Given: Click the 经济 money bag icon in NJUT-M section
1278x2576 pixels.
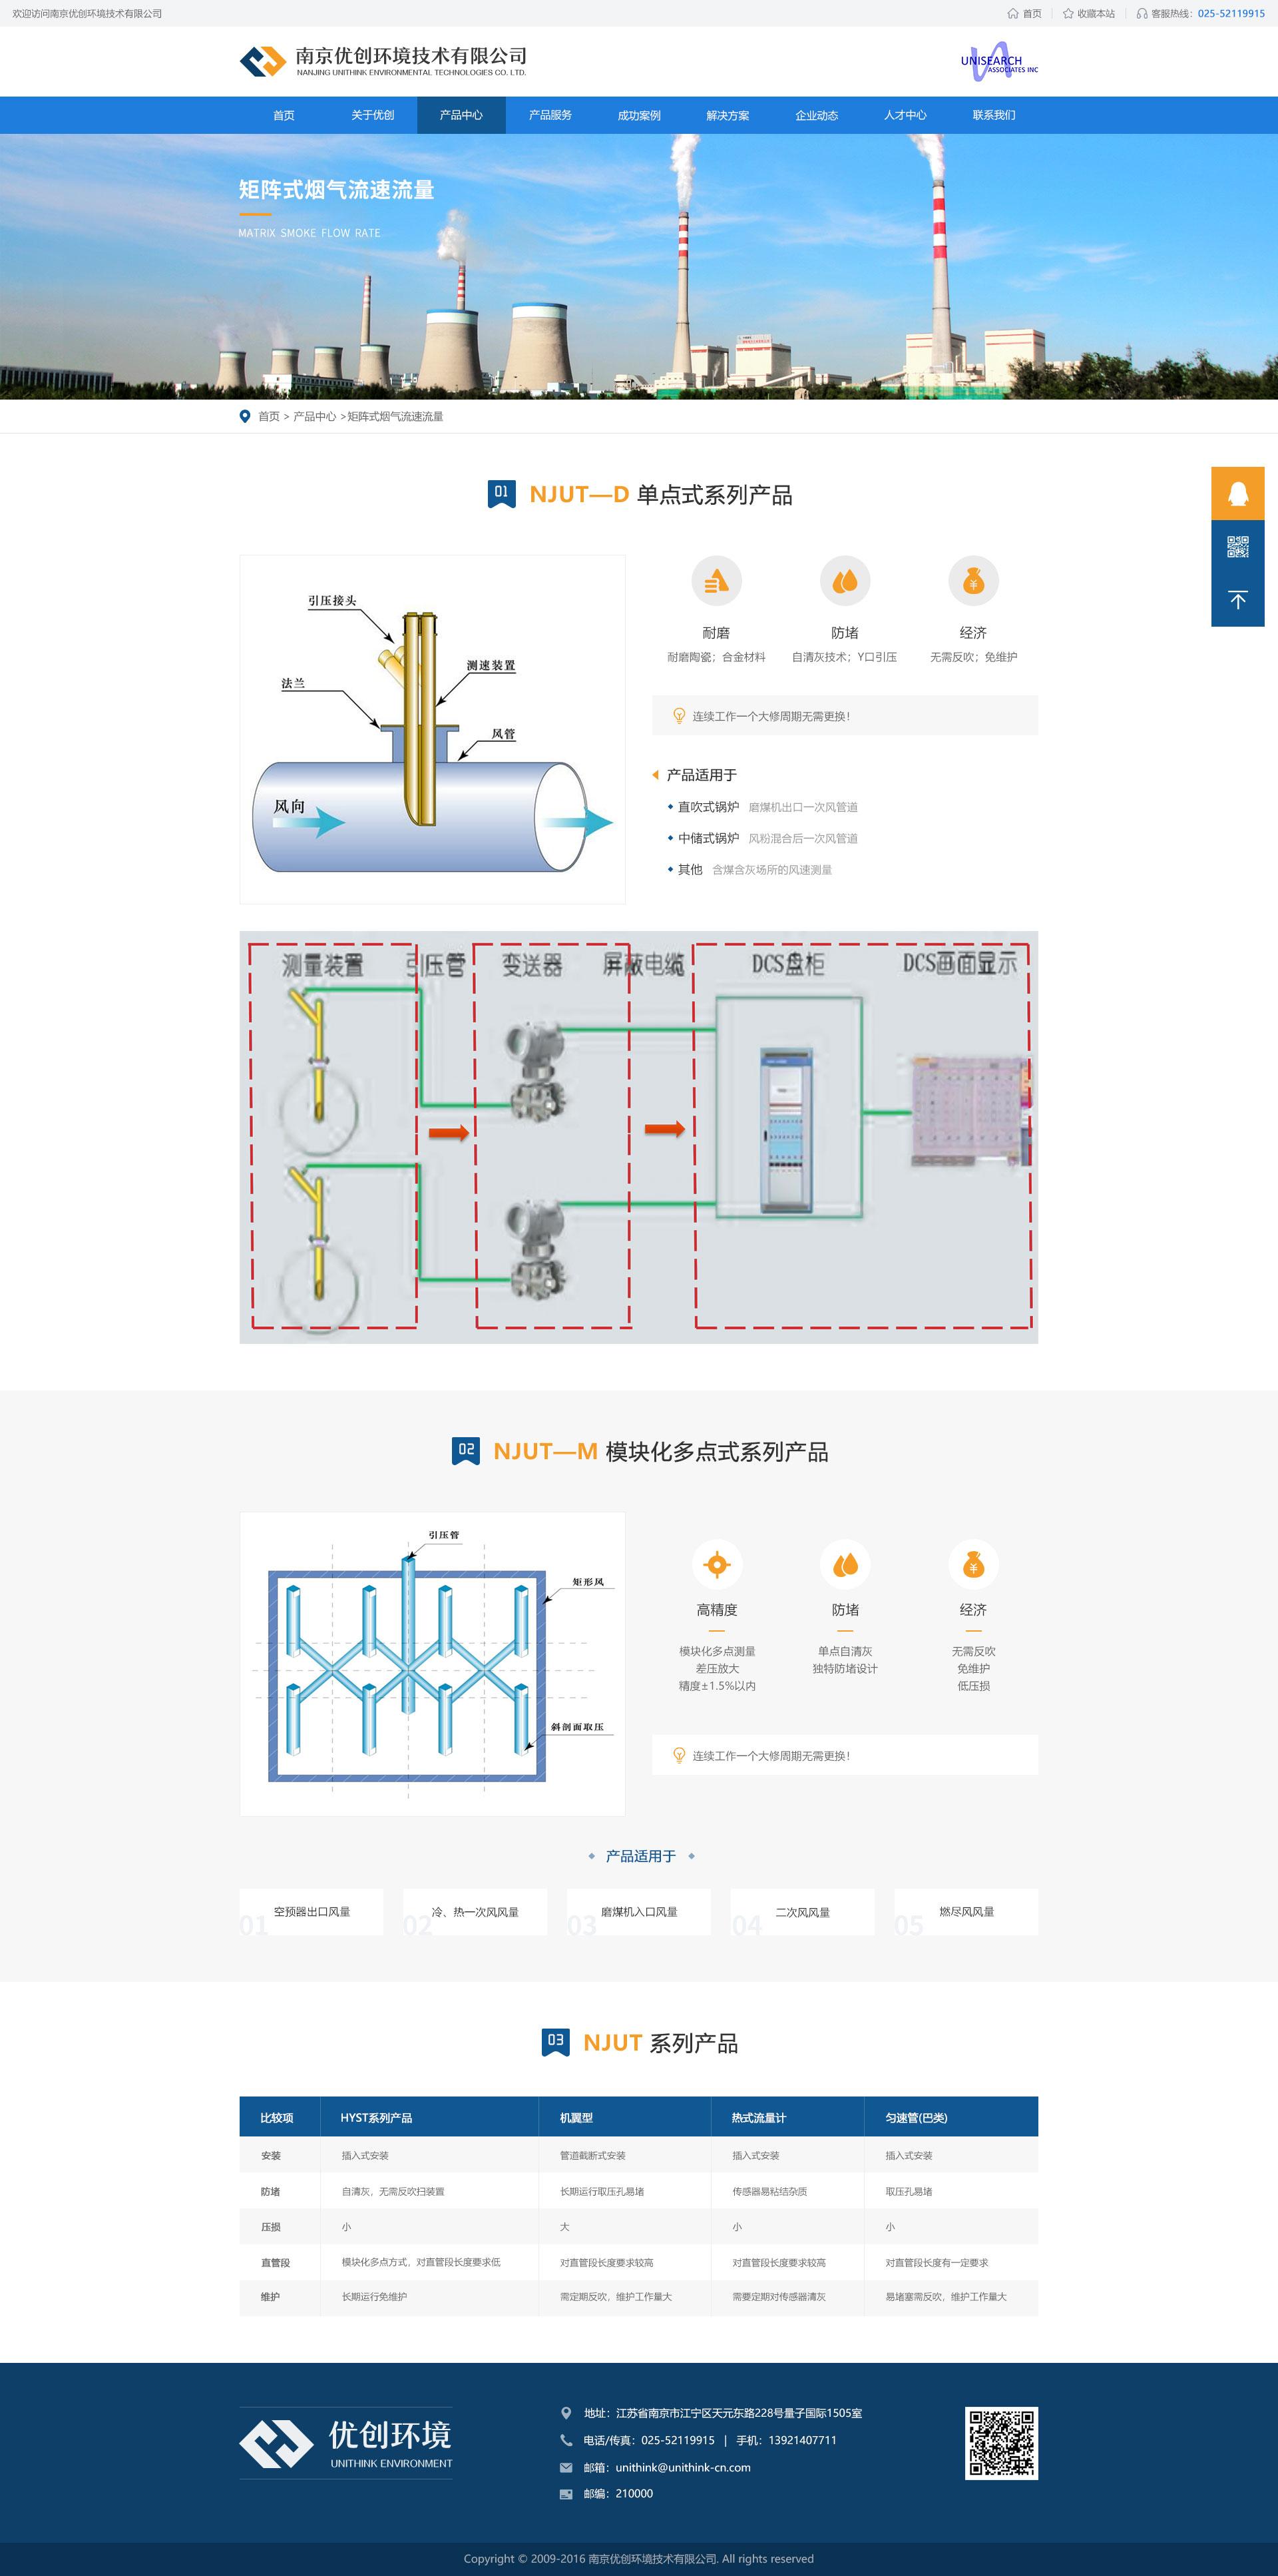Looking at the screenshot, I should 973,1564.
